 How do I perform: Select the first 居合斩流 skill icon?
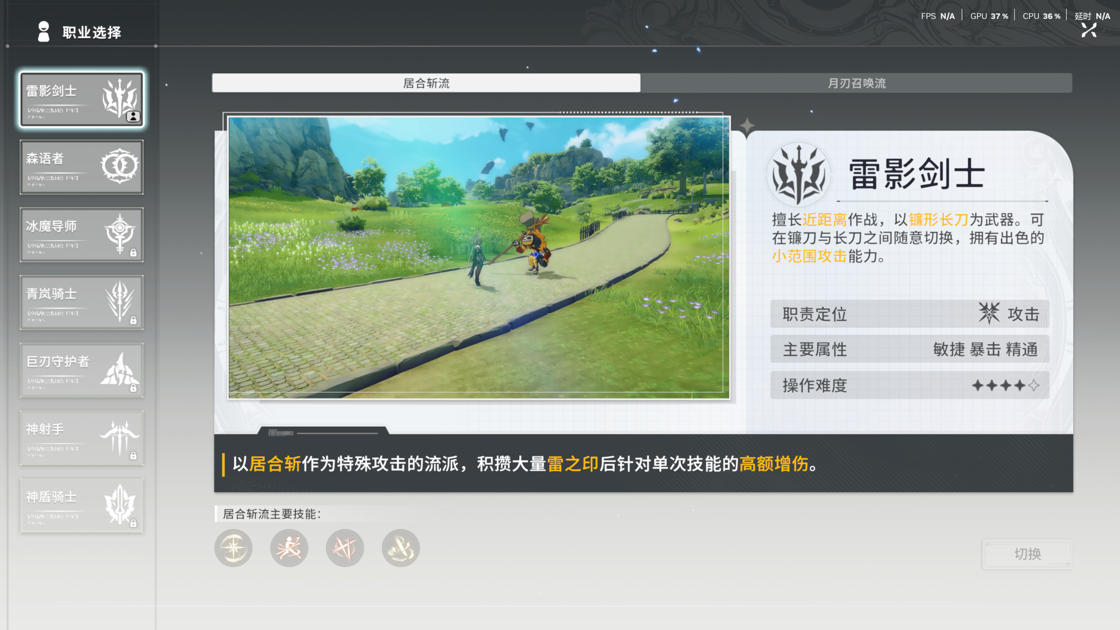tap(233, 548)
